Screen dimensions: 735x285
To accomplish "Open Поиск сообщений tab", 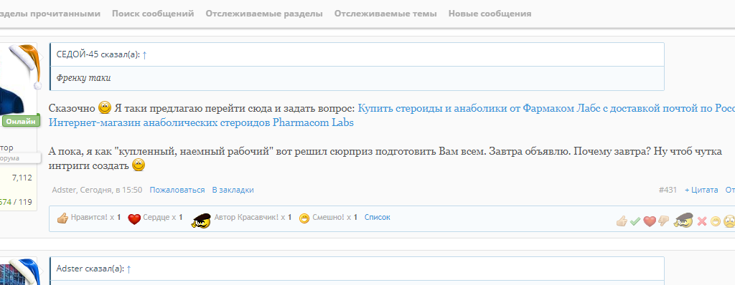I will [x=153, y=14].
